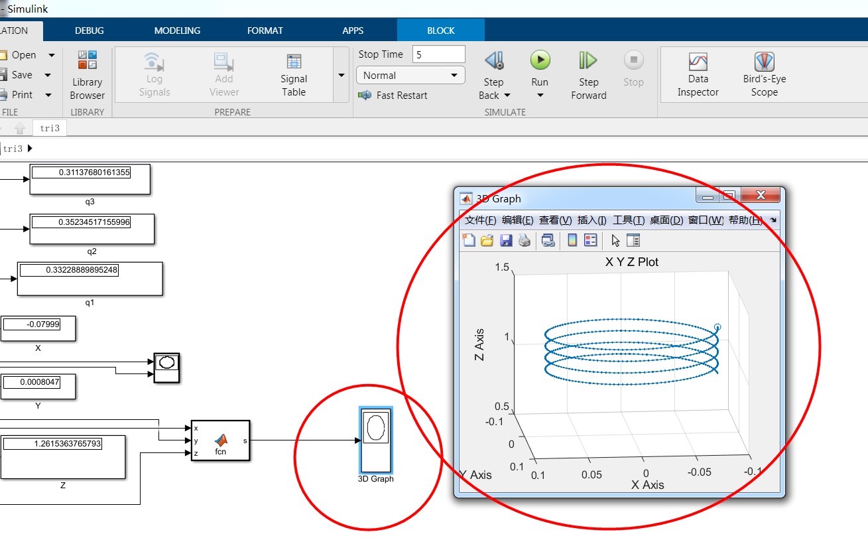The width and height of the screenshot is (868, 538).
Task: Open the dropdown arrow beside Print
Action: (x=48, y=96)
